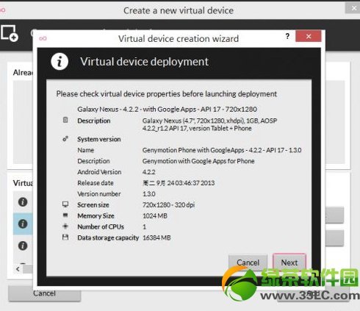Click the list's left scroll arrow
This screenshot has height=311, width=360.
click(18, 269)
